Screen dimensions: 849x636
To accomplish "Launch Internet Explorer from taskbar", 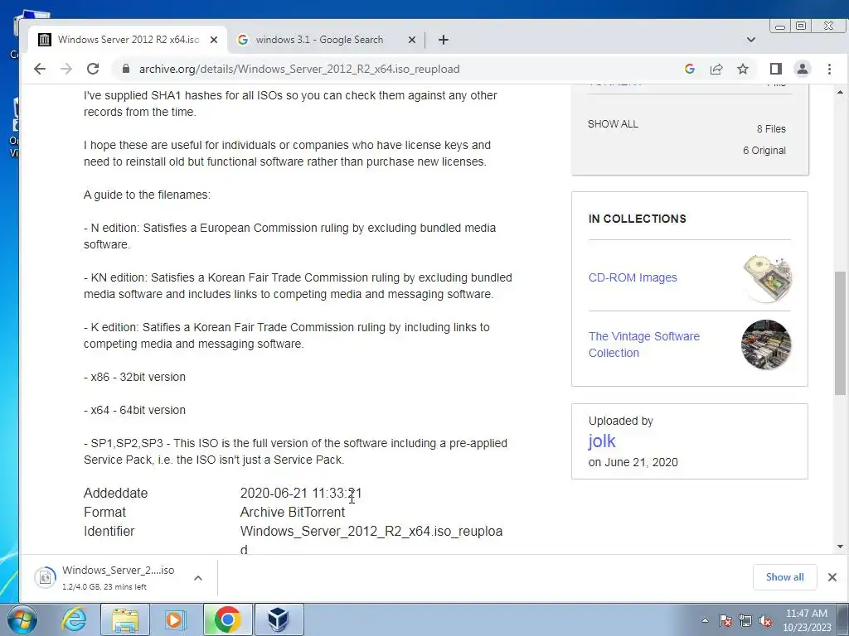I will tap(74, 619).
